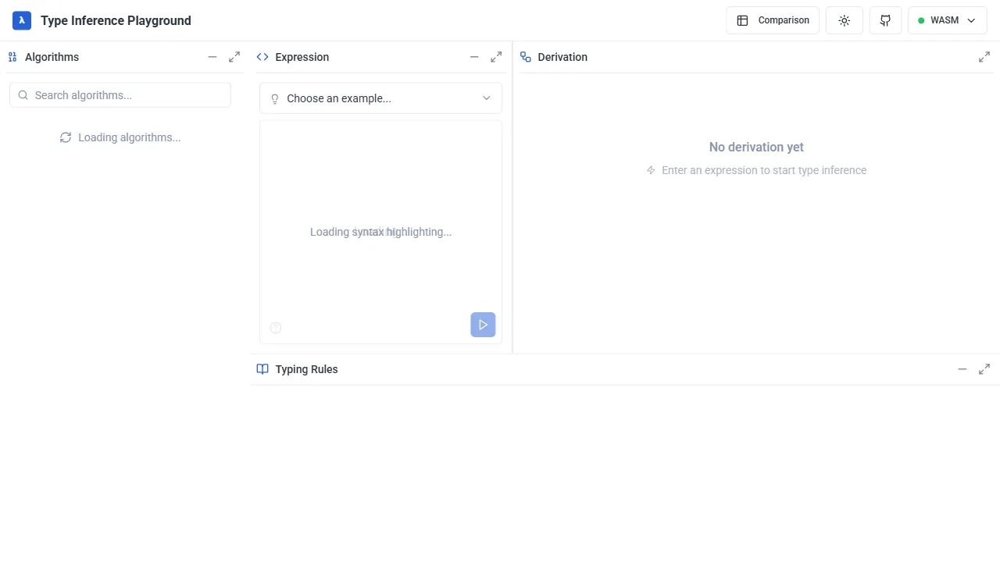Click the Typing Rules book icon
Image resolution: width=1000 pixels, height=562 pixels.
(x=262, y=369)
